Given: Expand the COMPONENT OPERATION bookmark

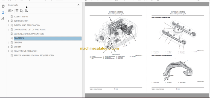Looking at the screenshot, I should pyautogui.click(x=9, y=51).
